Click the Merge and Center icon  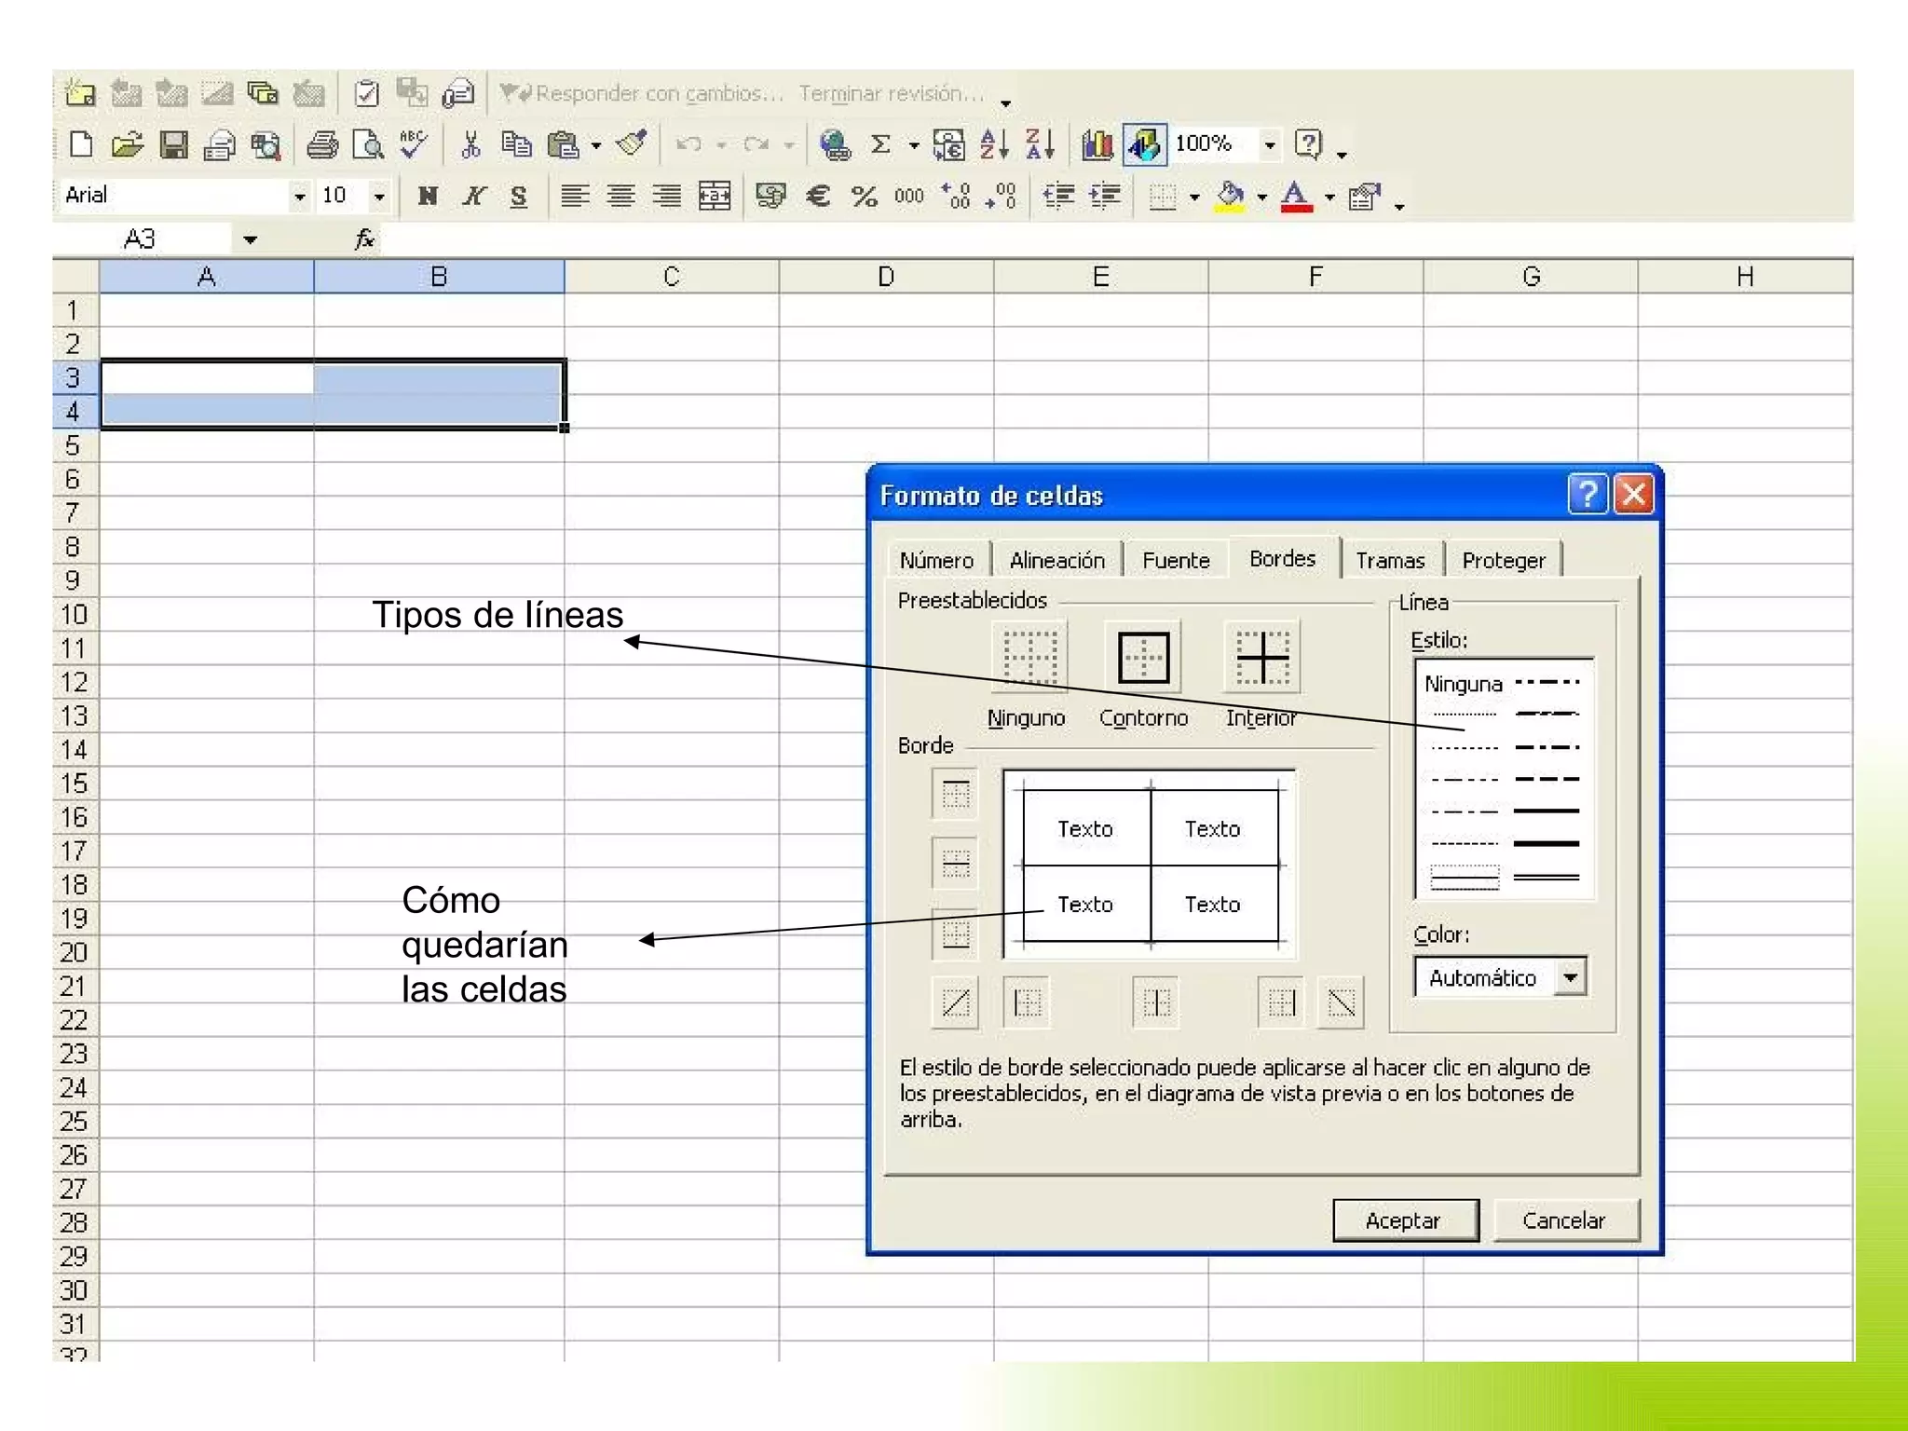[x=715, y=196]
